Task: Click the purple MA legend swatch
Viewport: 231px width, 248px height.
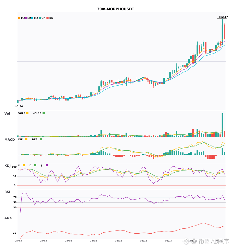Action: (26, 18)
